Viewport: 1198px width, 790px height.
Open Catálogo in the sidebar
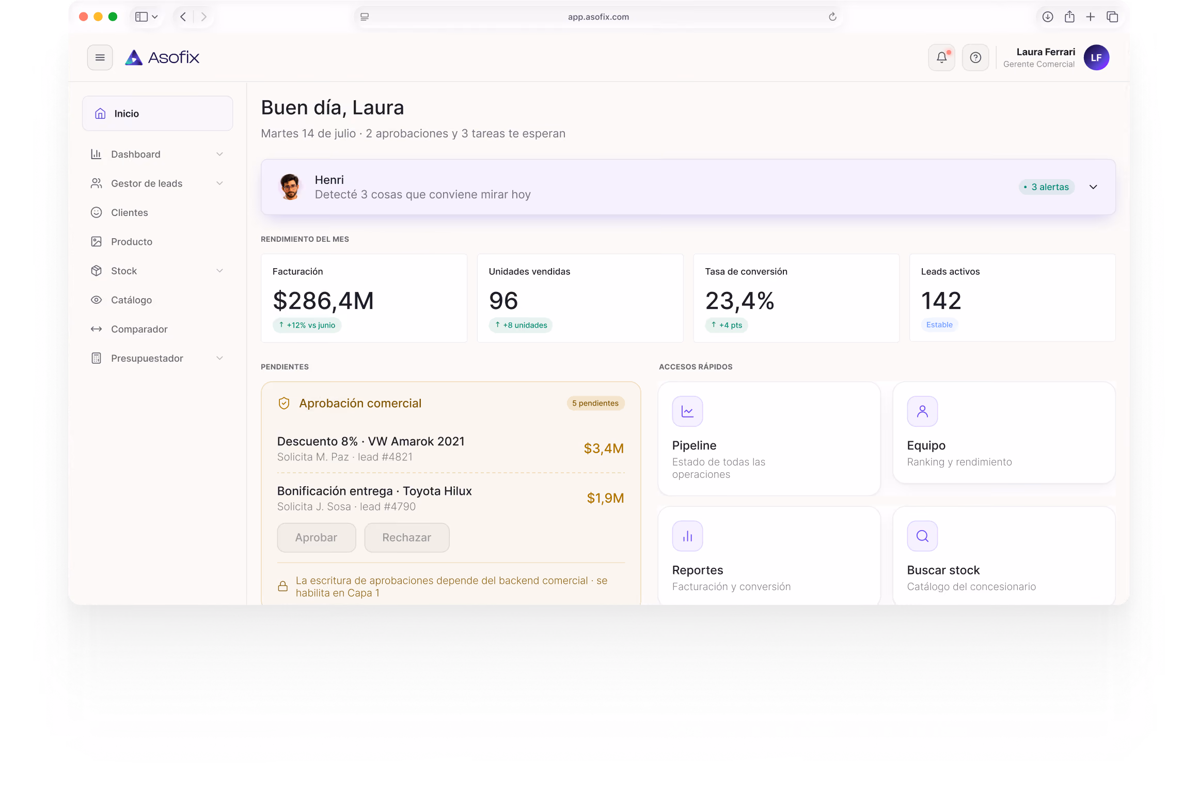157,300
